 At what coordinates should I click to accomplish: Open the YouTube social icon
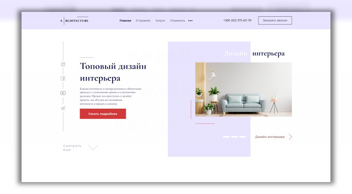63,93
